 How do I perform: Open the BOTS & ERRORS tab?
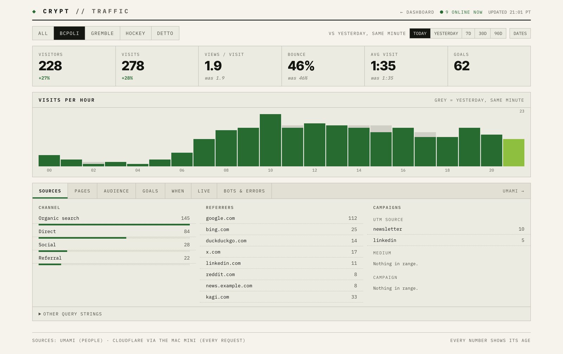[x=244, y=191]
